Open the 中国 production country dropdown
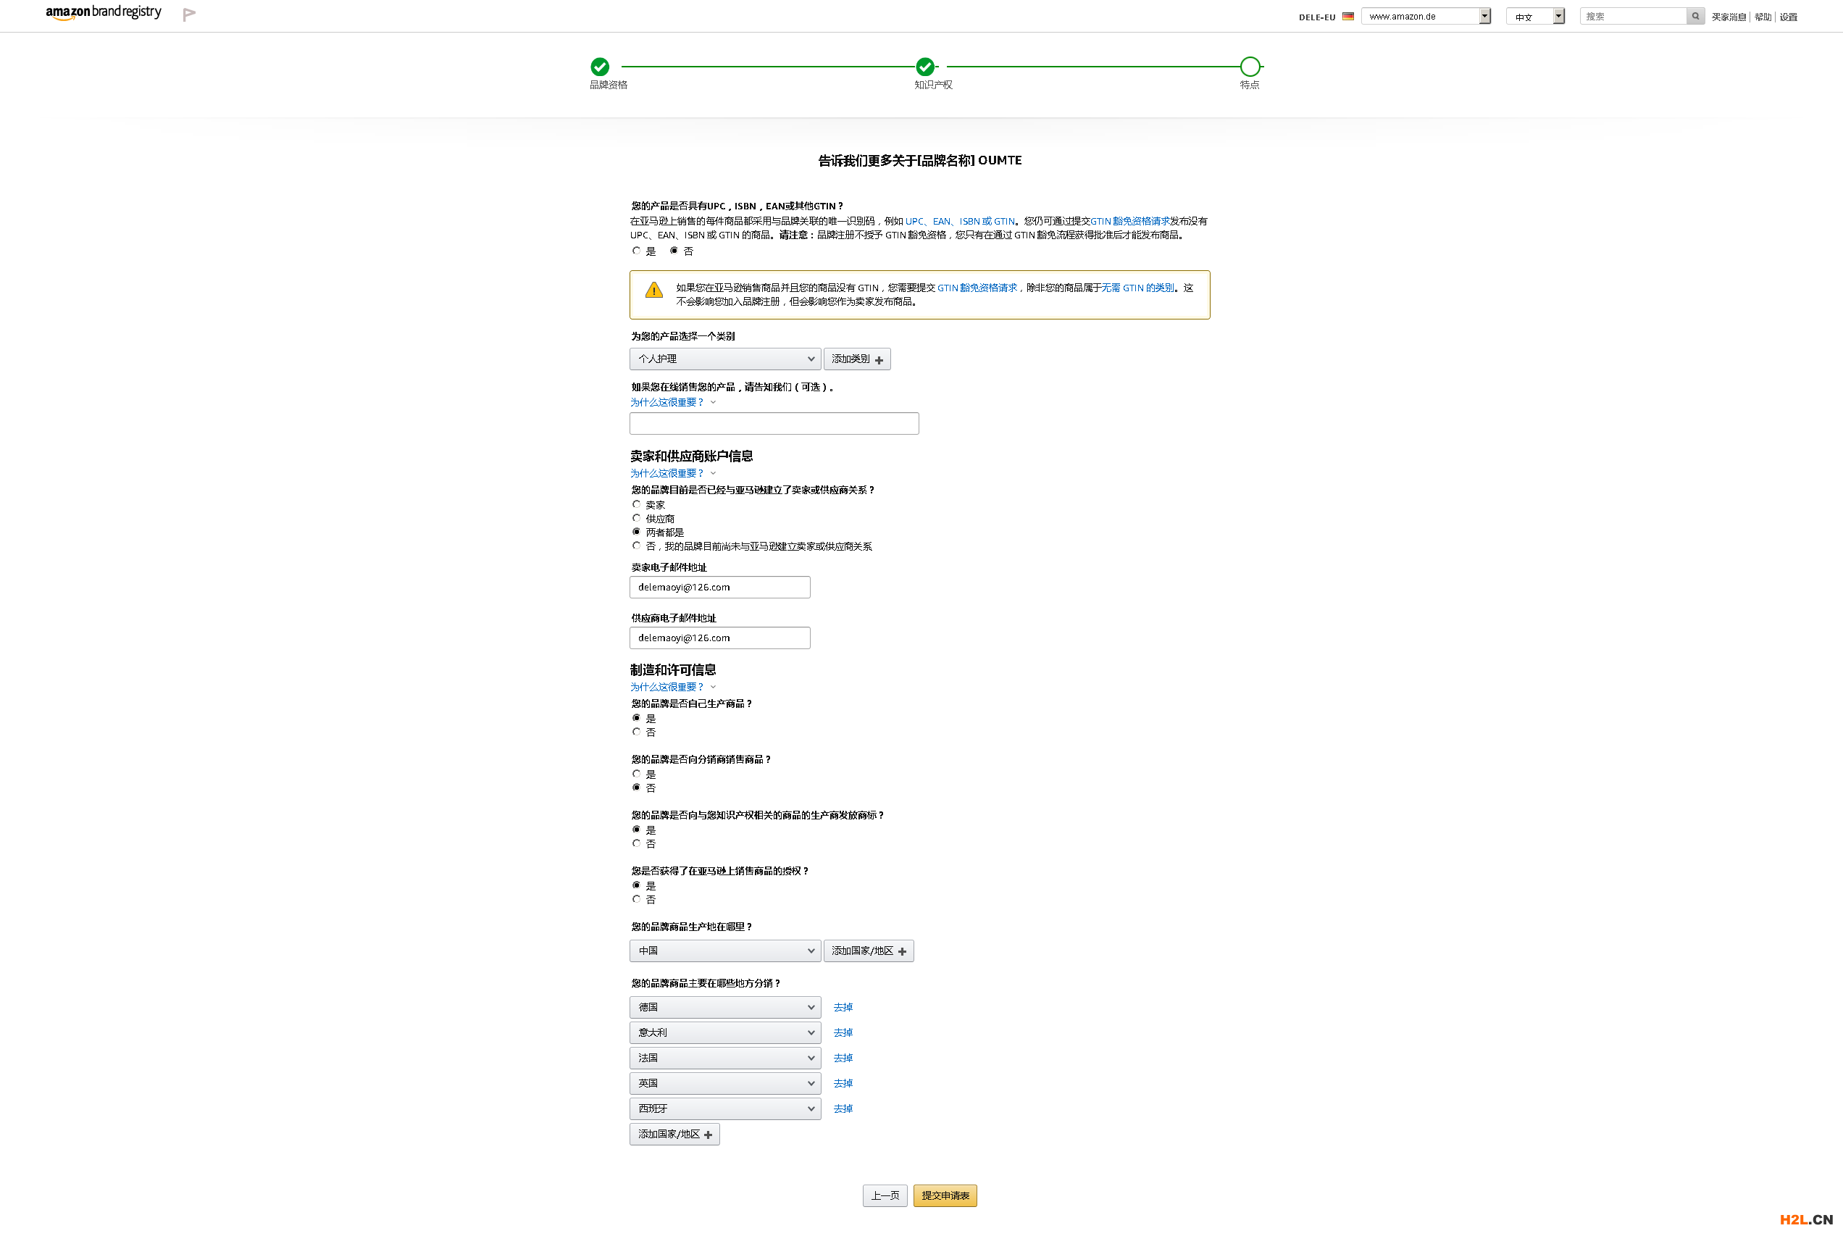The image size is (1843, 1236). (x=725, y=951)
